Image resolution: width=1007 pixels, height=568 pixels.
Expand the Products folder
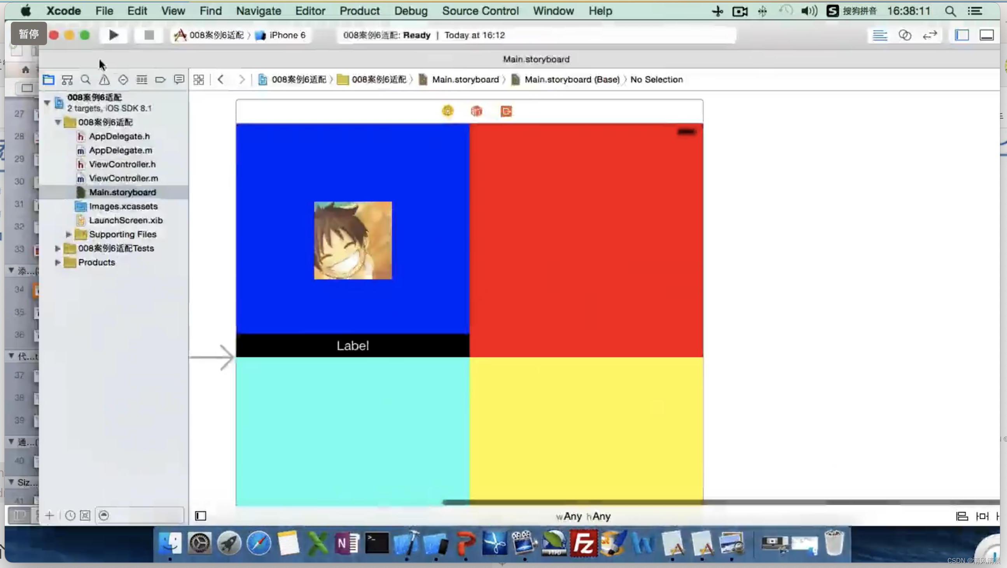coord(58,263)
